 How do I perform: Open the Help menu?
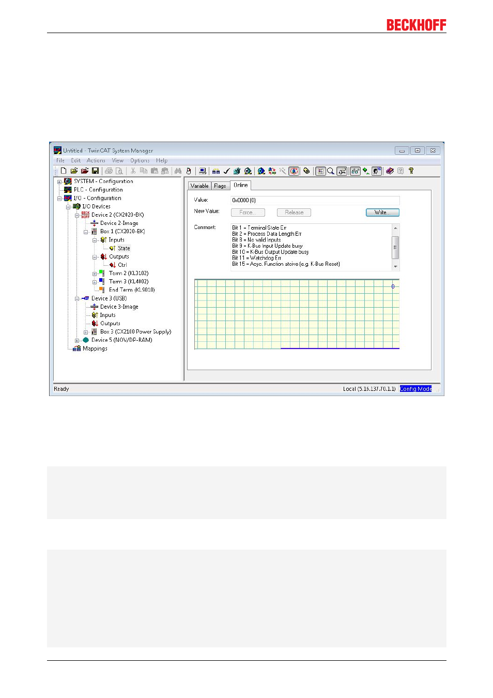click(x=162, y=160)
